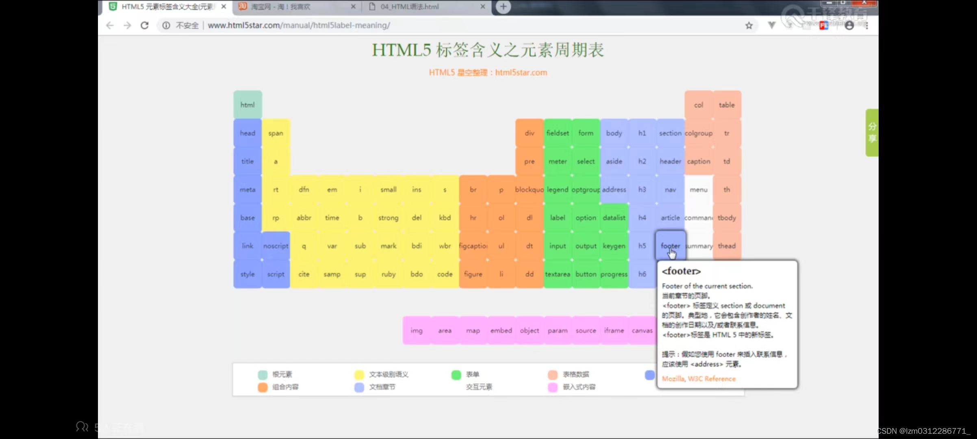Click the orange 组合内容 legend swatch

coord(263,387)
